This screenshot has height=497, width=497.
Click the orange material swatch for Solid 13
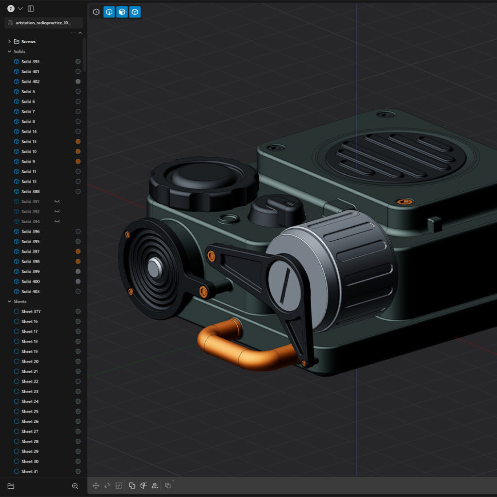(78, 142)
